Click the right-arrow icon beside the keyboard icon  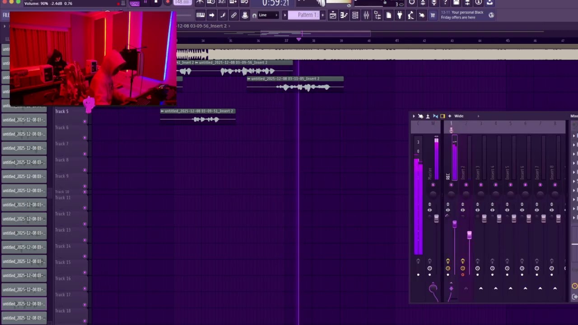211,15
